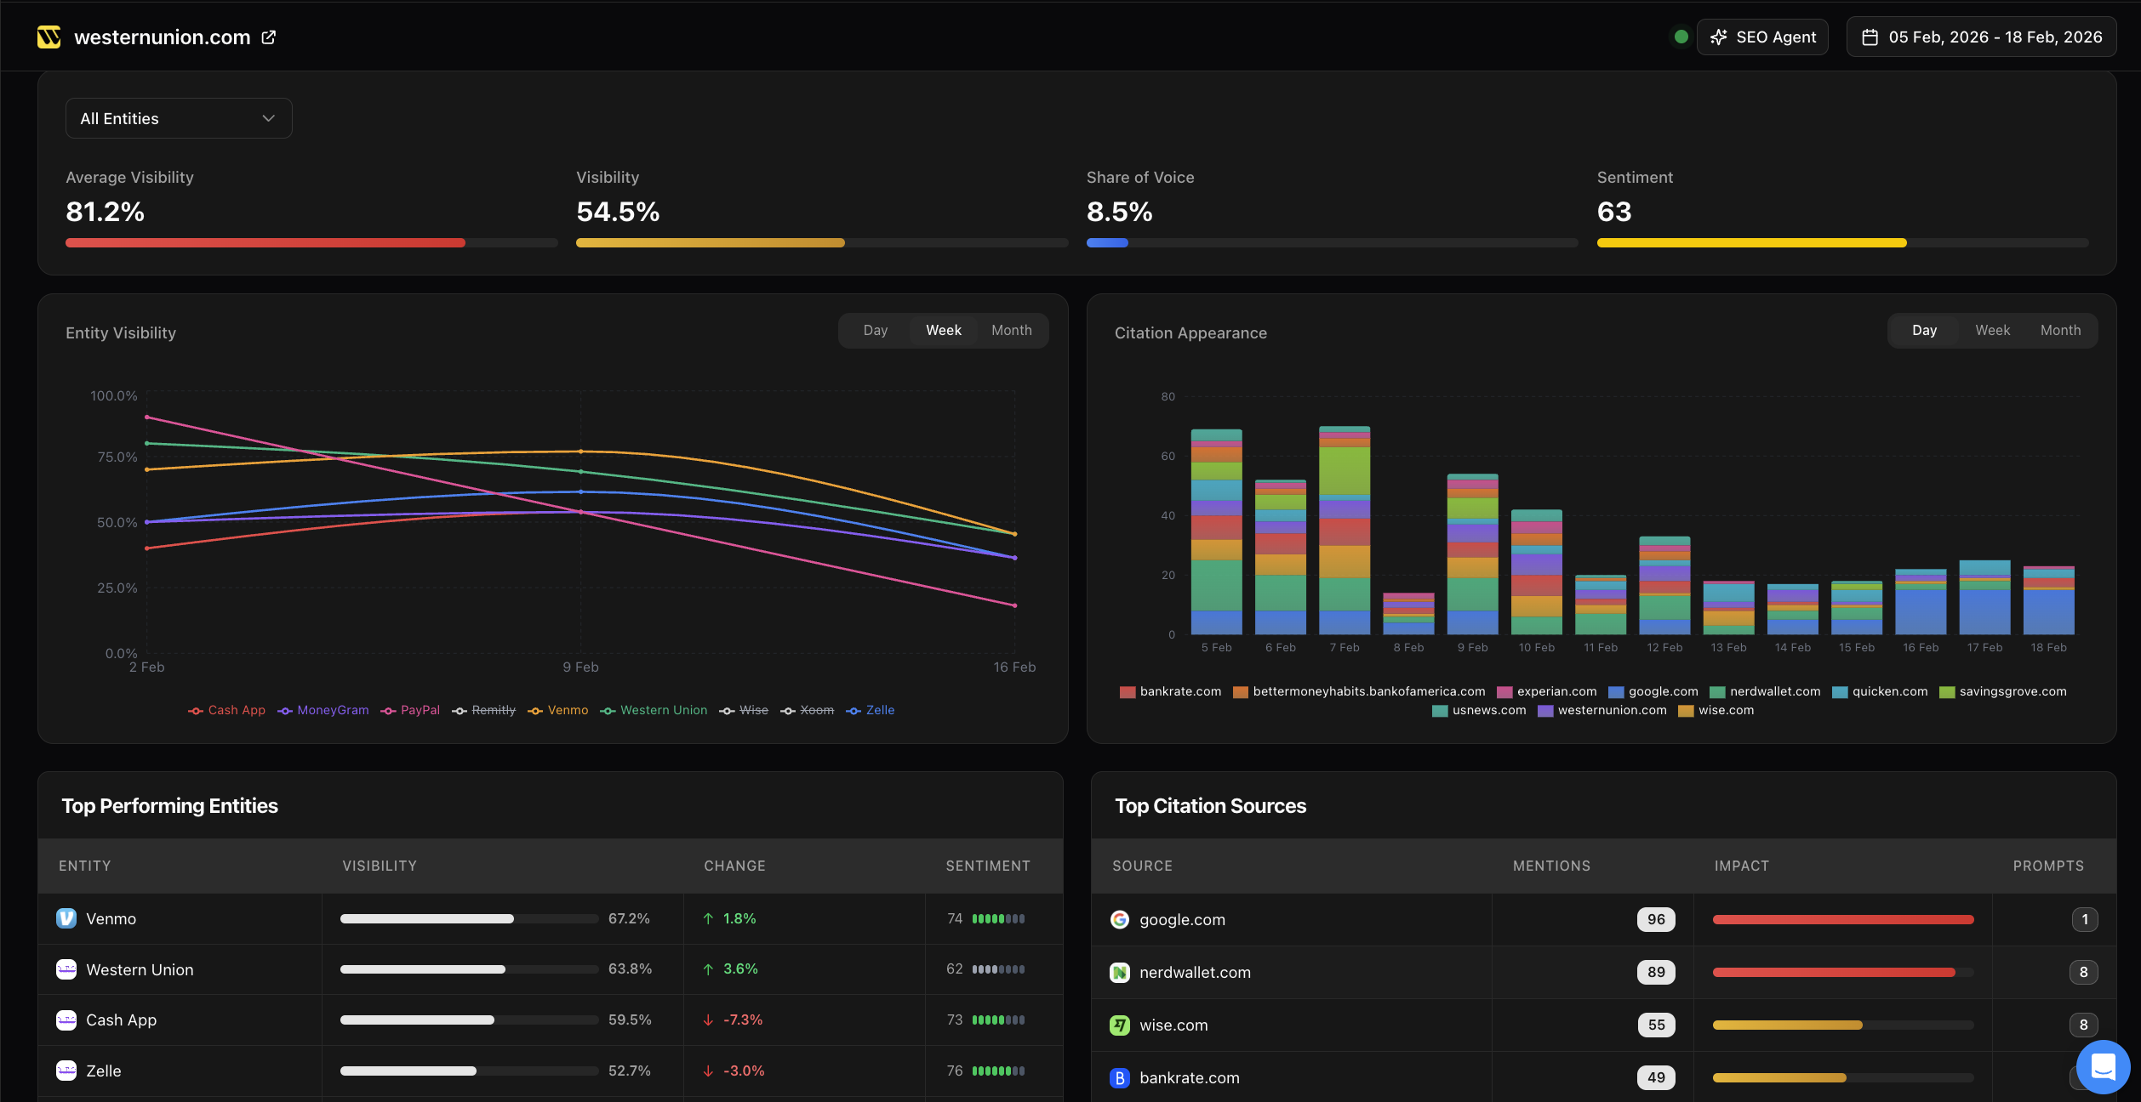
Task: Click the SEO Agent button
Action: 1762,37
